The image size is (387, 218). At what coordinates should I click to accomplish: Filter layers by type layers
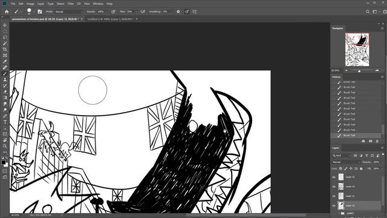367,156
